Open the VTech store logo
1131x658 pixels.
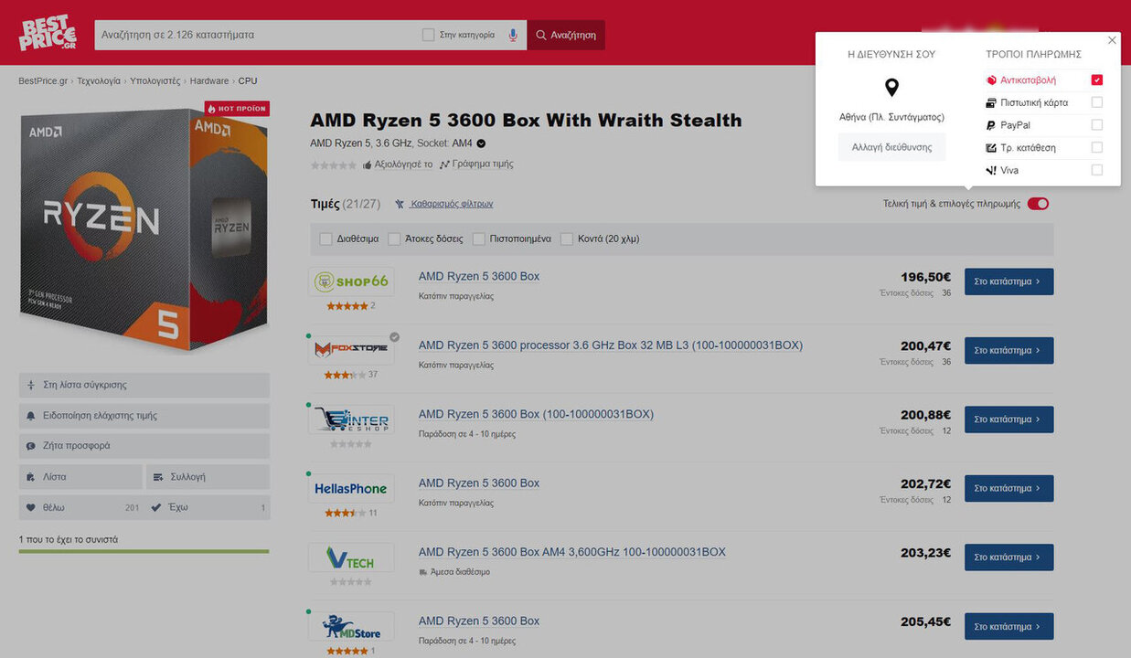(351, 557)
